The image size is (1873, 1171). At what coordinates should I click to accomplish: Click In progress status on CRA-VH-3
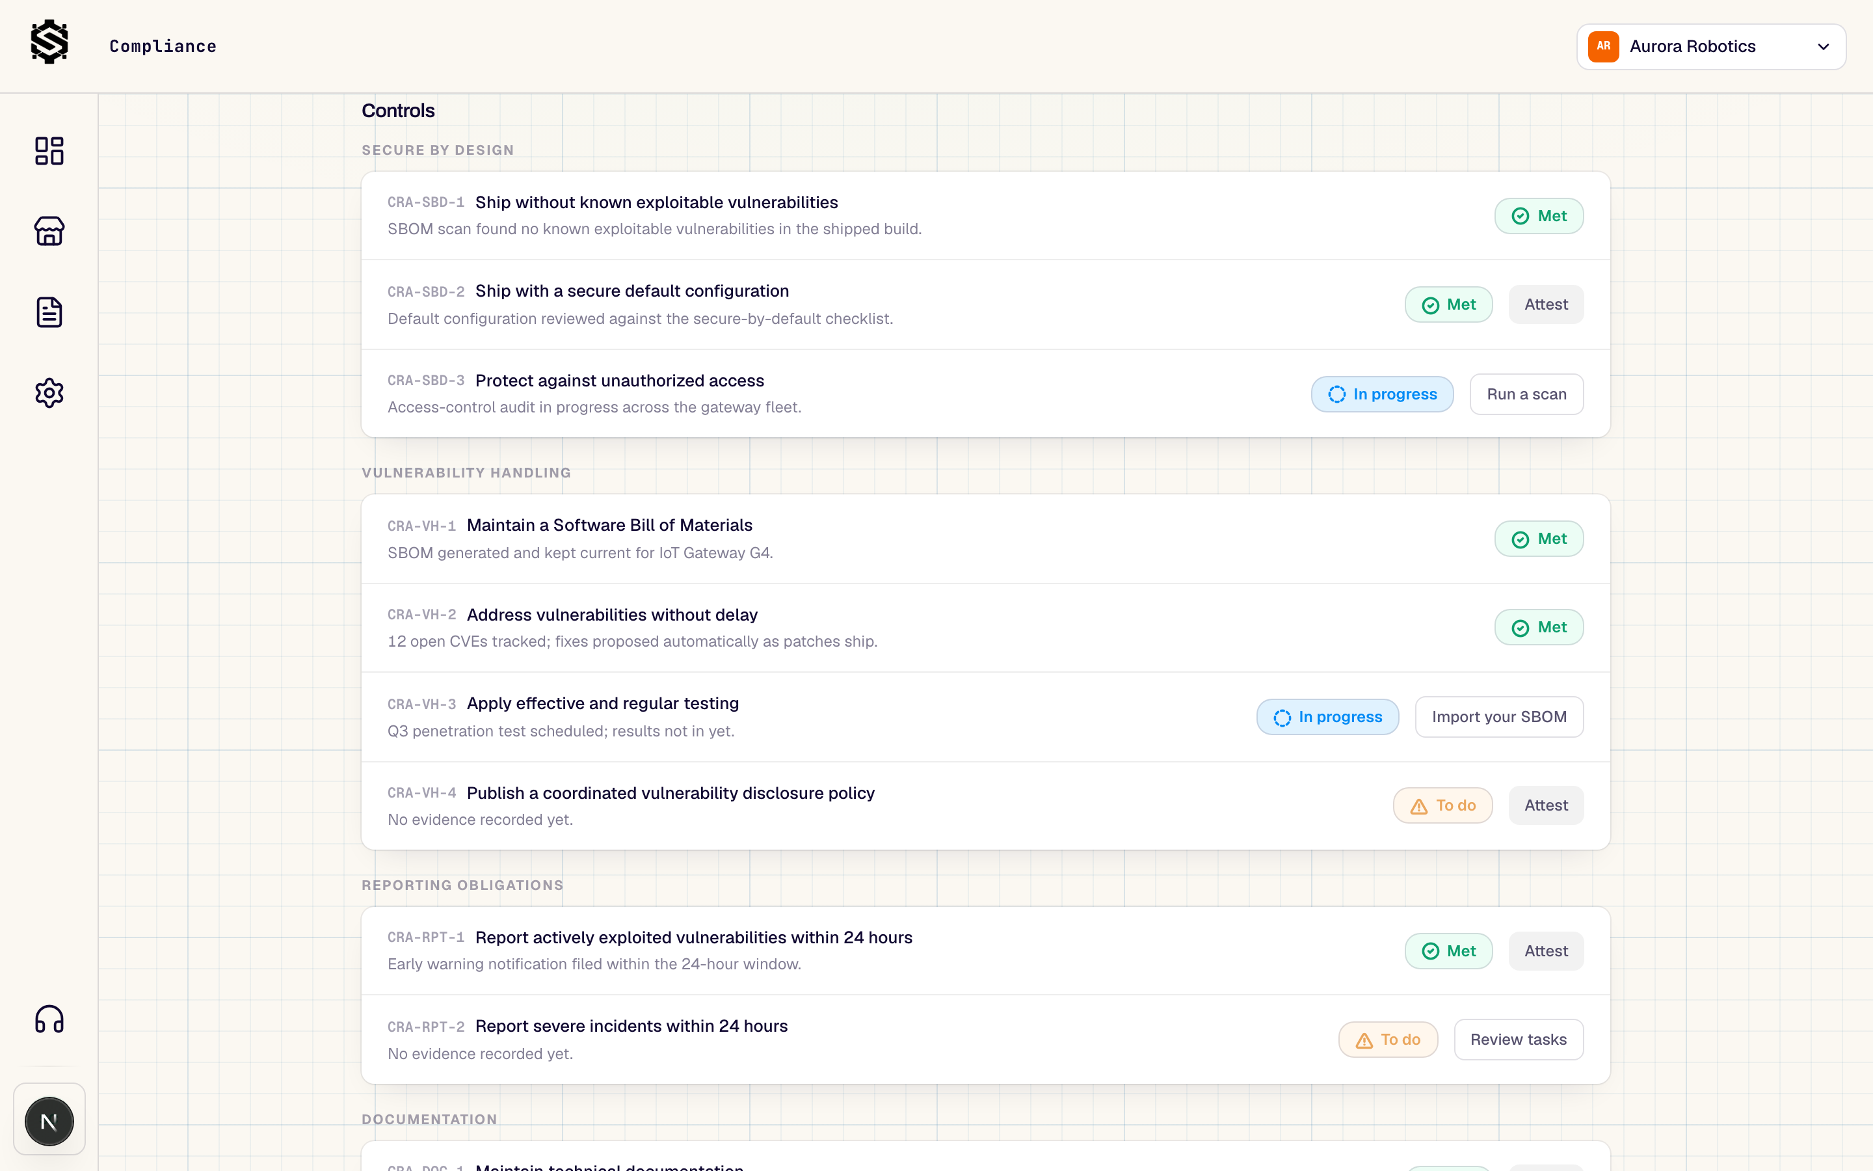tap(1327, 717)
